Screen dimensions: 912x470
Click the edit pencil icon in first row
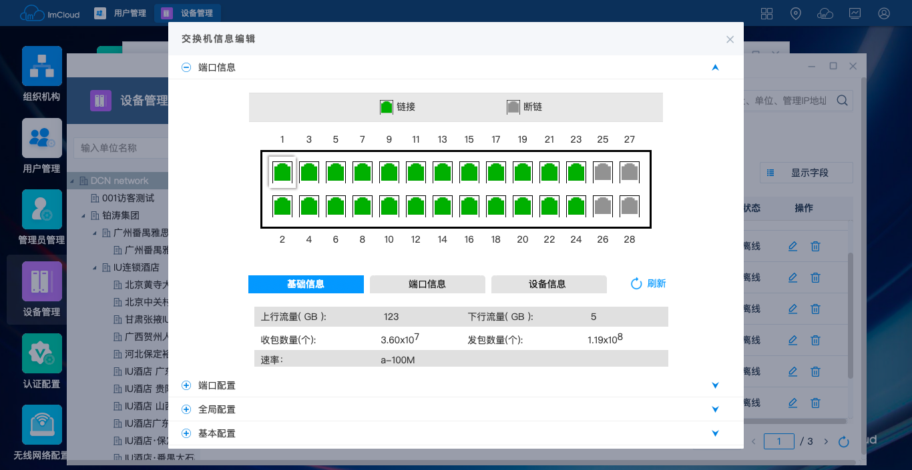792,246
